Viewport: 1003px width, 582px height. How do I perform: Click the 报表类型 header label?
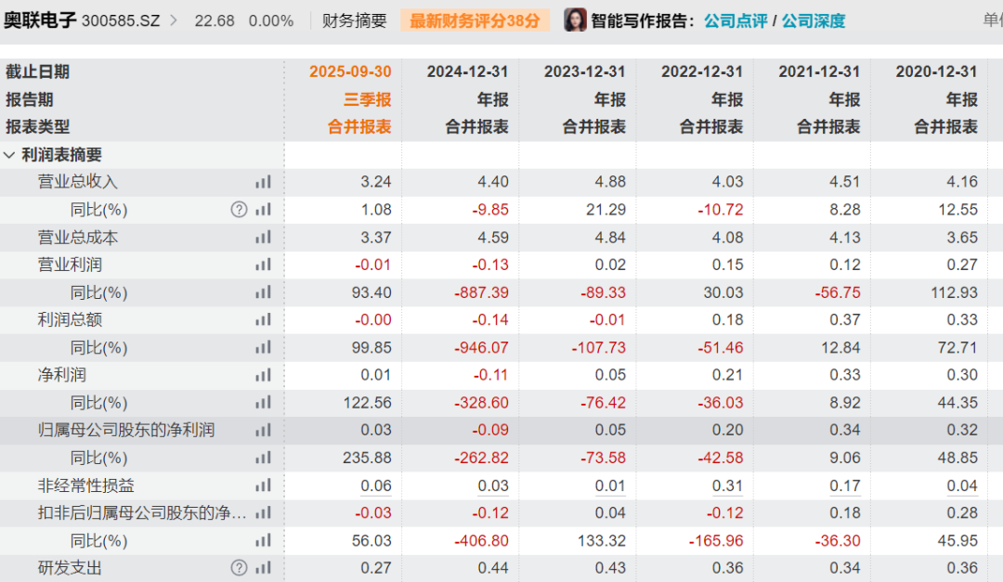coord(38,126)
